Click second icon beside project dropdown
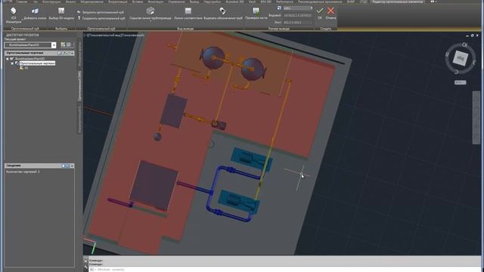 [69, 45]
